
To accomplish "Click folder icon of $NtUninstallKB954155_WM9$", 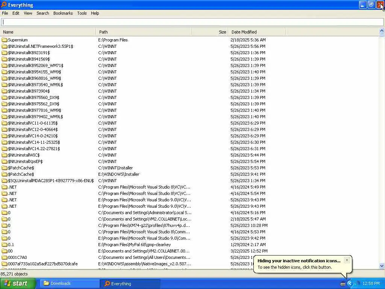I will [5, 72].
